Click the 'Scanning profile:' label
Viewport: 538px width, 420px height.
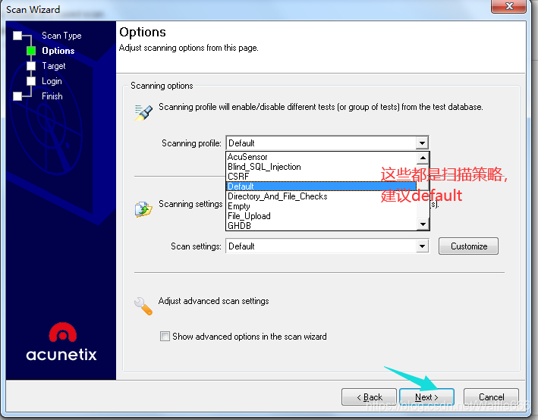(x=191, y=143)
